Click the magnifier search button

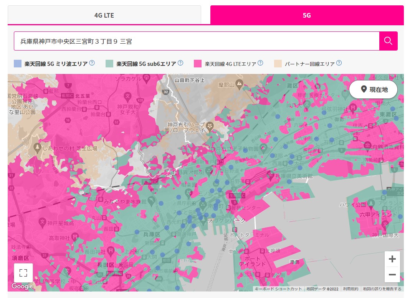(388, 41)
